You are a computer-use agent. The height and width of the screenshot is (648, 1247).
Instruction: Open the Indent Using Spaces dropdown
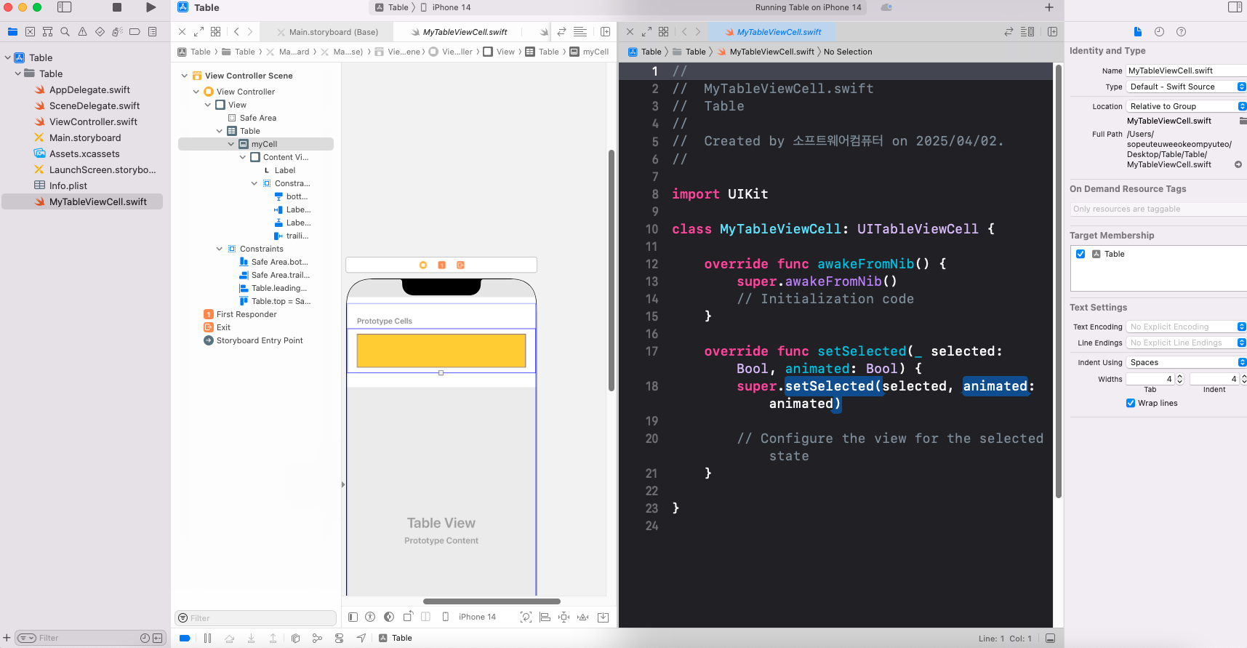pyautogui.click(x=1187, y=362)
